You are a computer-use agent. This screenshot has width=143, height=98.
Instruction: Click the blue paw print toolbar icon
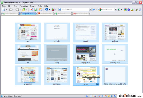[x=129, y=10]
